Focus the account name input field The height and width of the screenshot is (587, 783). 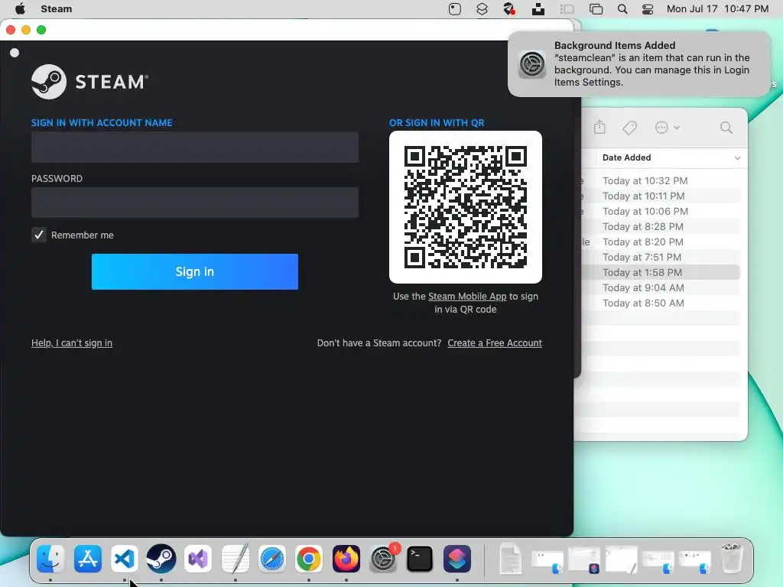click(195, 148)
